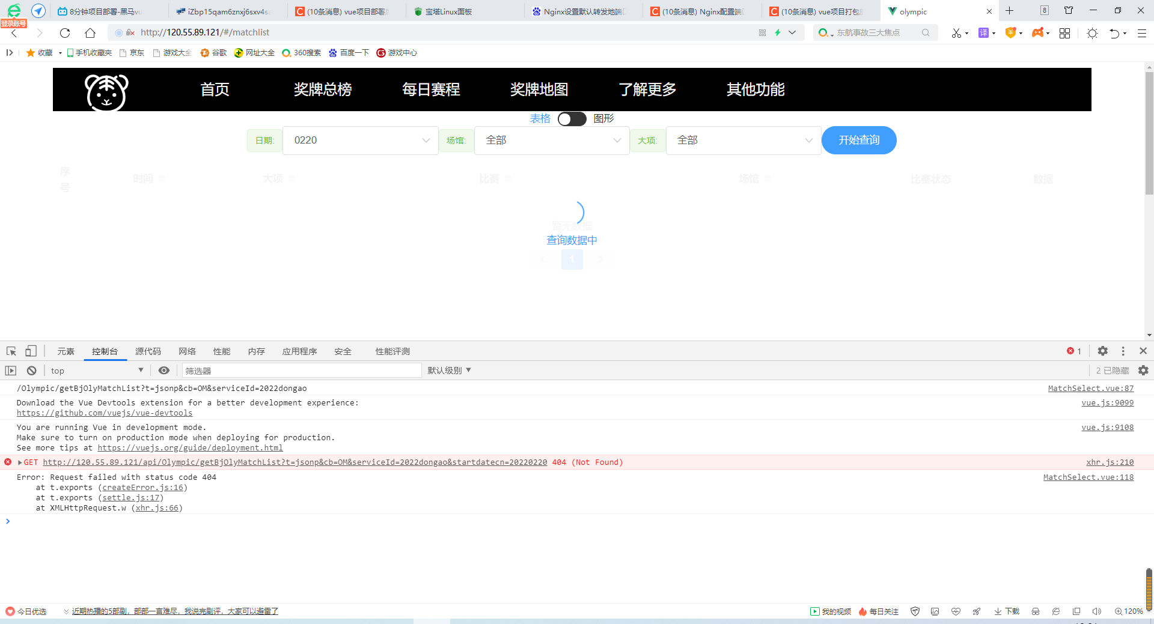Open the screenshot scissors tool
1154x624 pixels.
pyautogui.click(x=956, y=33)
